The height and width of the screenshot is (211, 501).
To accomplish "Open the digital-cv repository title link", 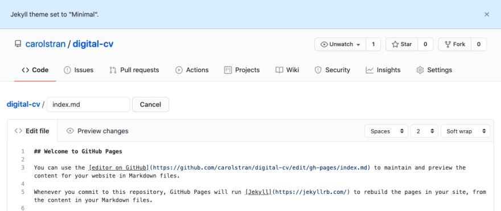I will (x=93, y=44).
